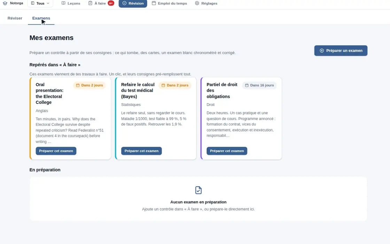Viewport: 390px width, 244px height.
Task: Open Refaire le calcul du test médical title
Action: click(x=138, y=90)
